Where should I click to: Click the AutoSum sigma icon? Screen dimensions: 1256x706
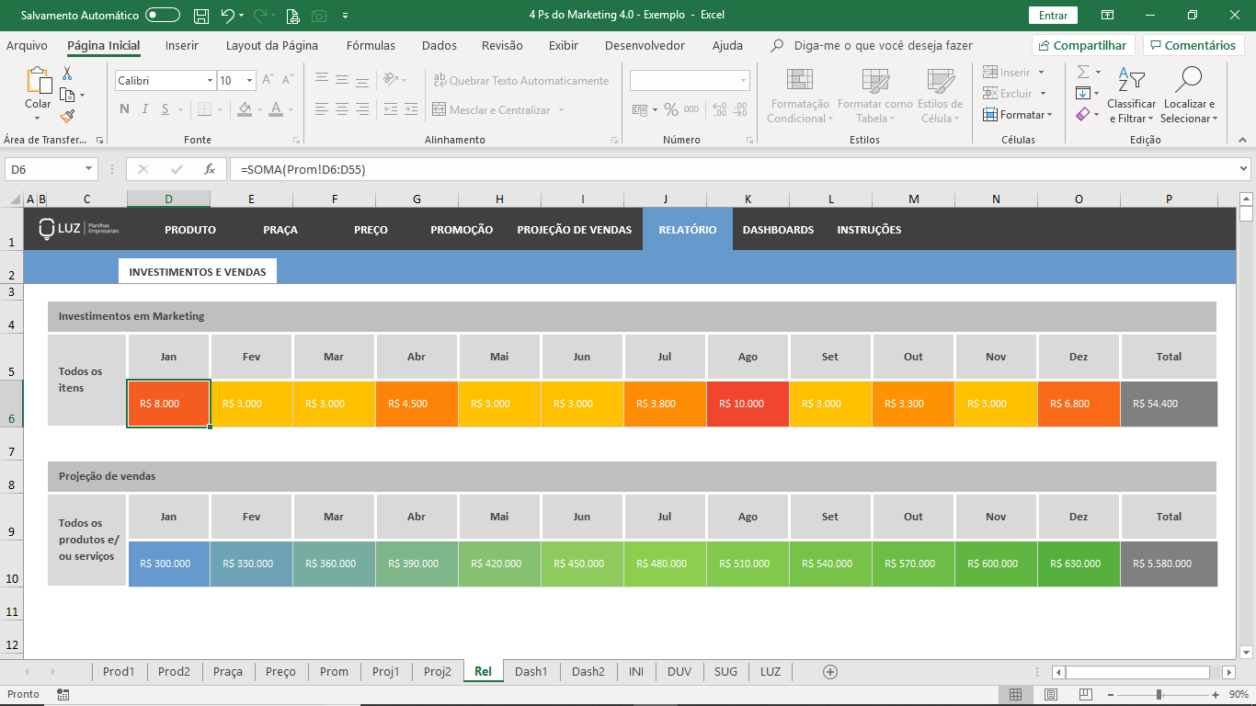point(1083,72)
